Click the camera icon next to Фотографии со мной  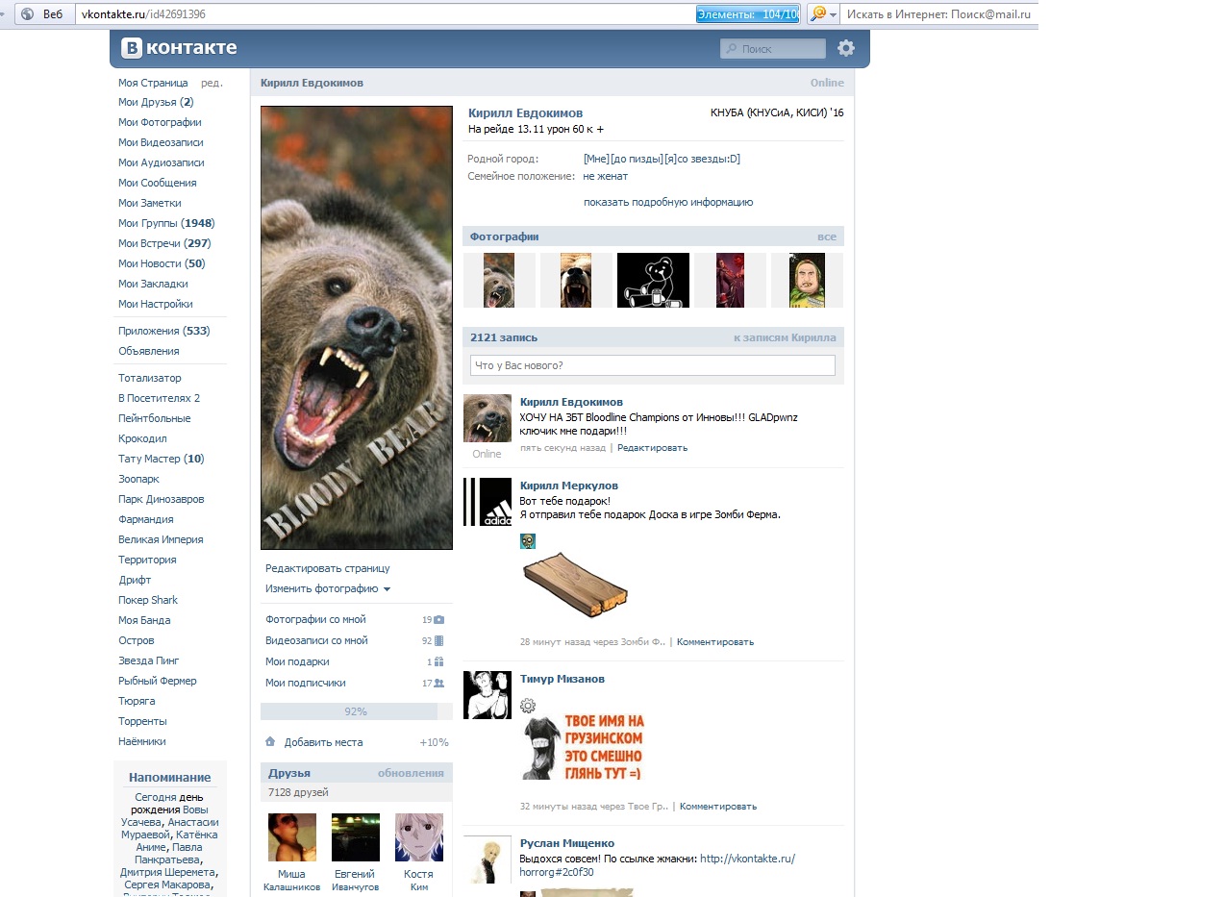pos(438,620)
